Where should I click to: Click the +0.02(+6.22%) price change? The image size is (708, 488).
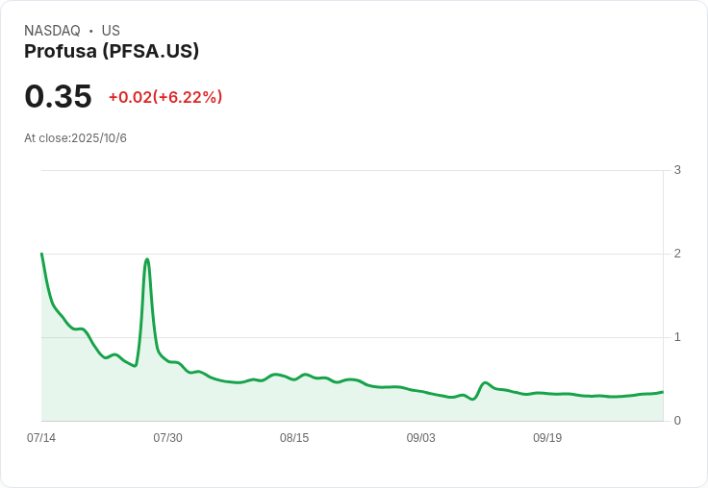(x=165, y=97)
